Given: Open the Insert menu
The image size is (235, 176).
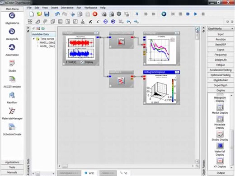Looking at the screenshot, I should click(55, 8).
